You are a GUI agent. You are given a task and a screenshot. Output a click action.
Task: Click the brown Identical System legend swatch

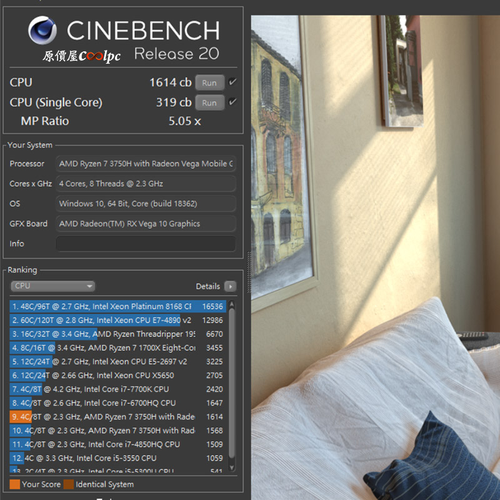[69, 484]
